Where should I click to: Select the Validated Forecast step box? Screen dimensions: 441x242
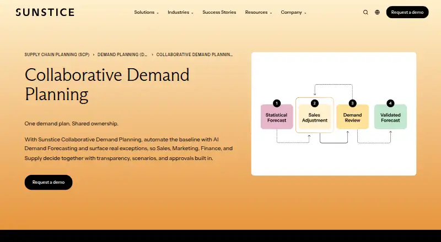pyautogui.click(x=390, y=117)
